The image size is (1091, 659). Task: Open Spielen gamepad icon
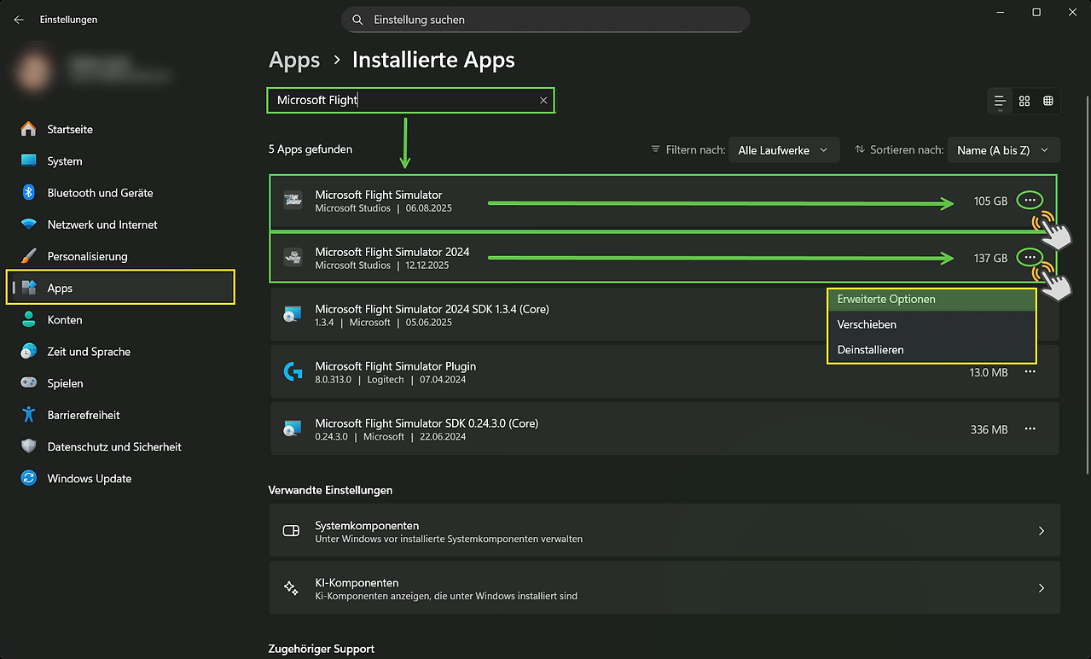coord(29,382)
